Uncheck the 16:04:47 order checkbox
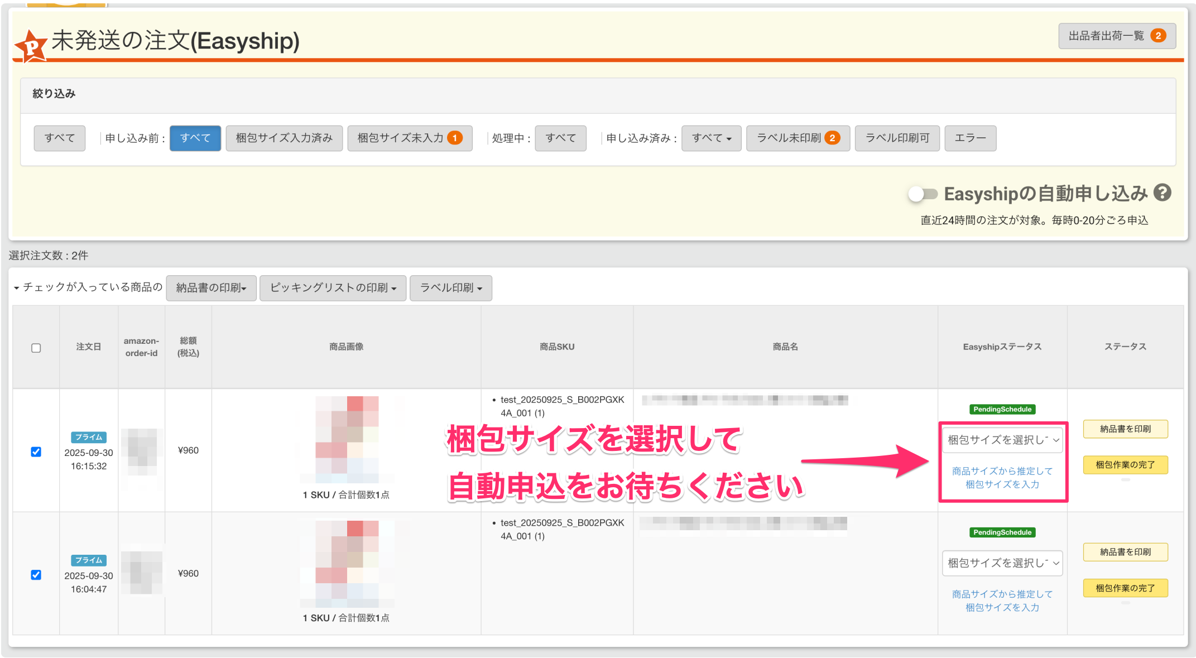Viewport: 1196px width, 658px height. tap(36, 575)
